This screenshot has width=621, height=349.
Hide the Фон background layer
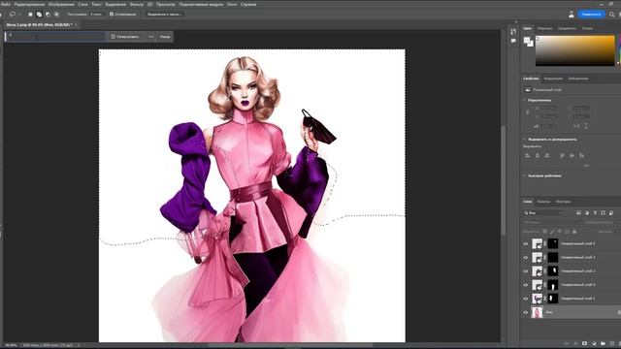526,312
